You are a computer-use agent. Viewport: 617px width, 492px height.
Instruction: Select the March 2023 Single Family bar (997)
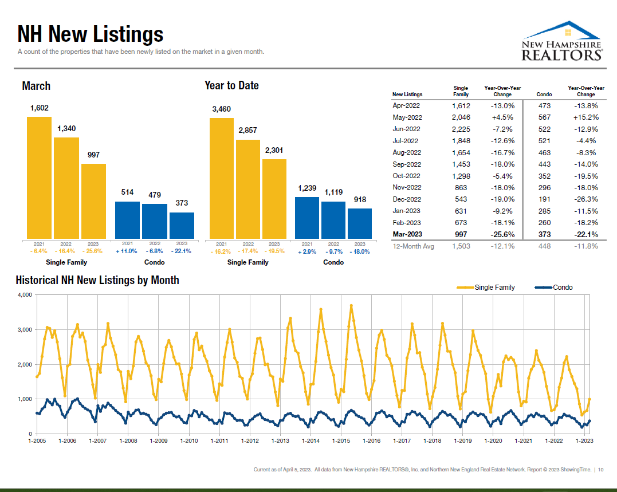[93, 201]
